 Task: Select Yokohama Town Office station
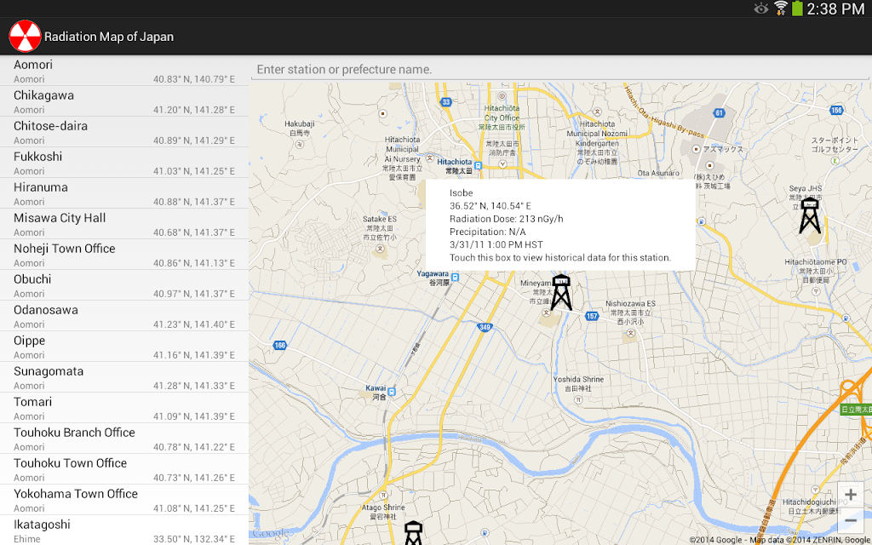coord(124,499)
